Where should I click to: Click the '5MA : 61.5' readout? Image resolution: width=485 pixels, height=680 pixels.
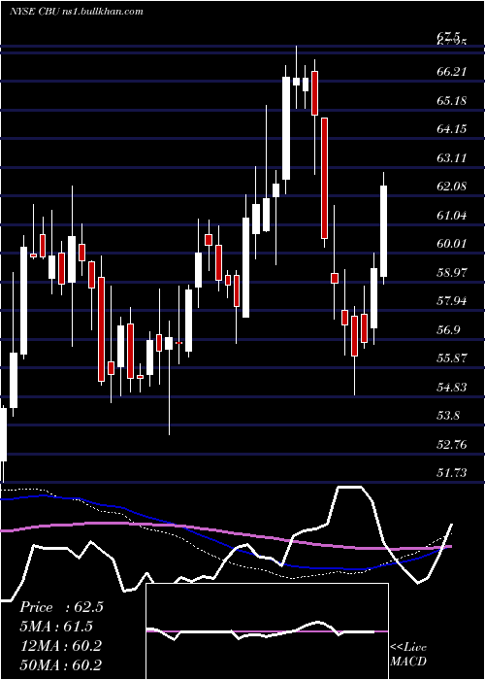click(56, 627)
